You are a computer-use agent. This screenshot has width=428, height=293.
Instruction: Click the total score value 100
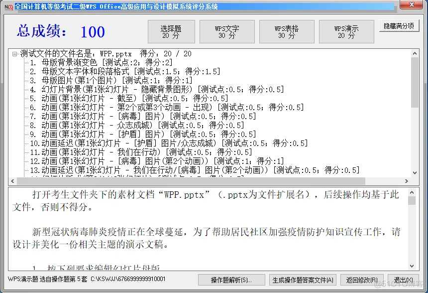click(93, 32)
